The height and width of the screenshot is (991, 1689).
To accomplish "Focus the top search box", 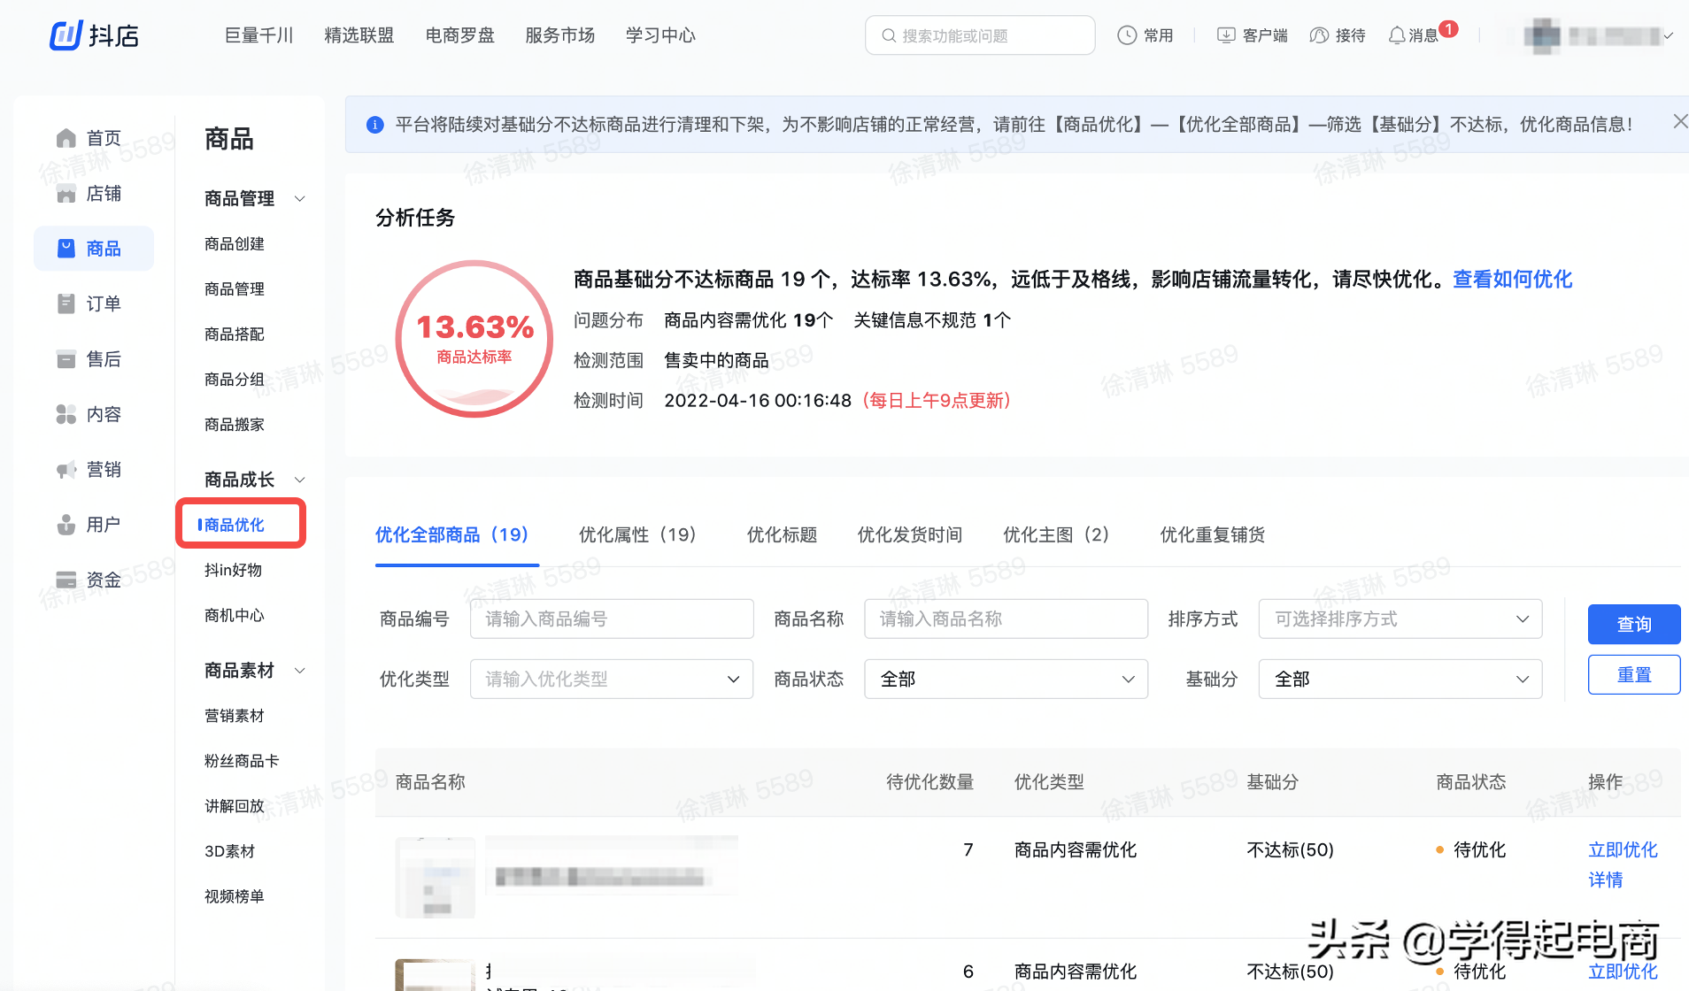I will pos(980,35).
